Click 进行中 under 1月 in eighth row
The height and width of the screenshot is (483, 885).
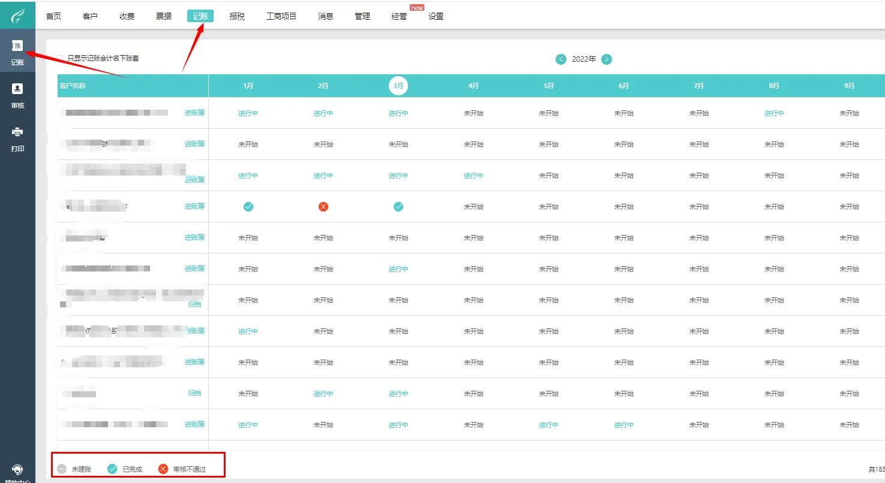248,331
